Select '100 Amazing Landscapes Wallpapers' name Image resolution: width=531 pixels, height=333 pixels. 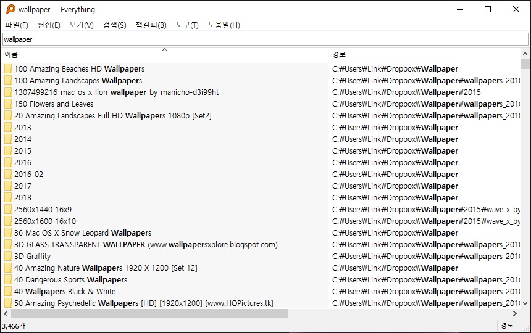coord(78,80)
